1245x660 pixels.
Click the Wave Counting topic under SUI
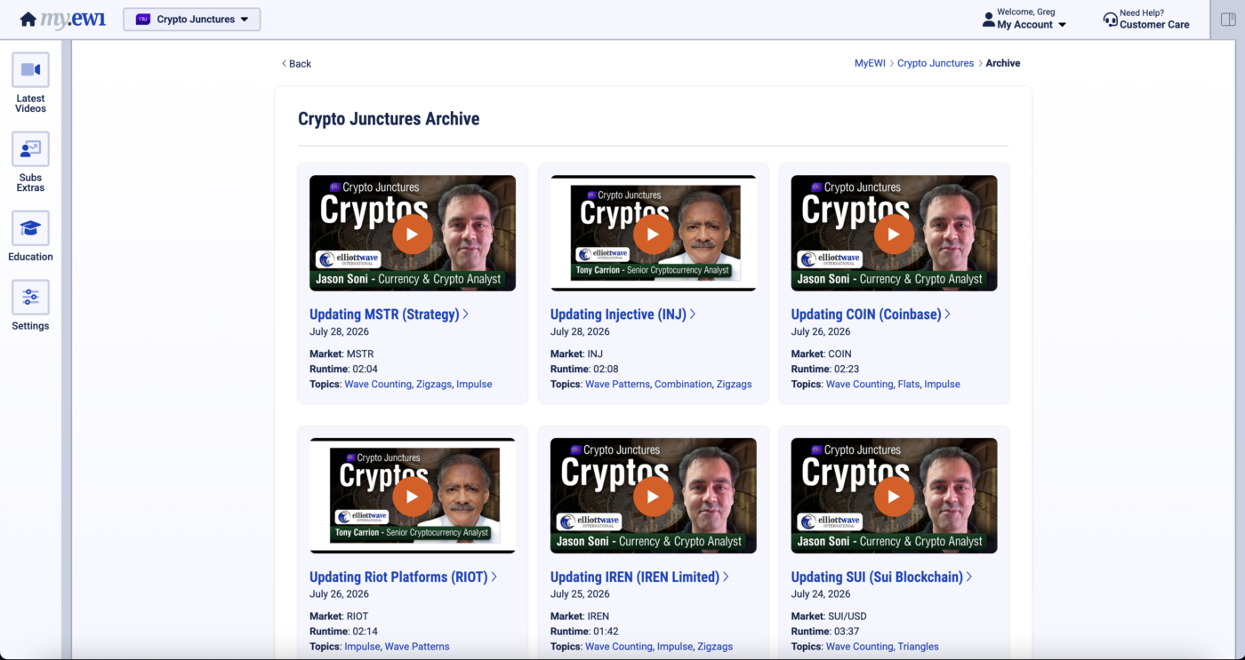[x=859, y=647]
